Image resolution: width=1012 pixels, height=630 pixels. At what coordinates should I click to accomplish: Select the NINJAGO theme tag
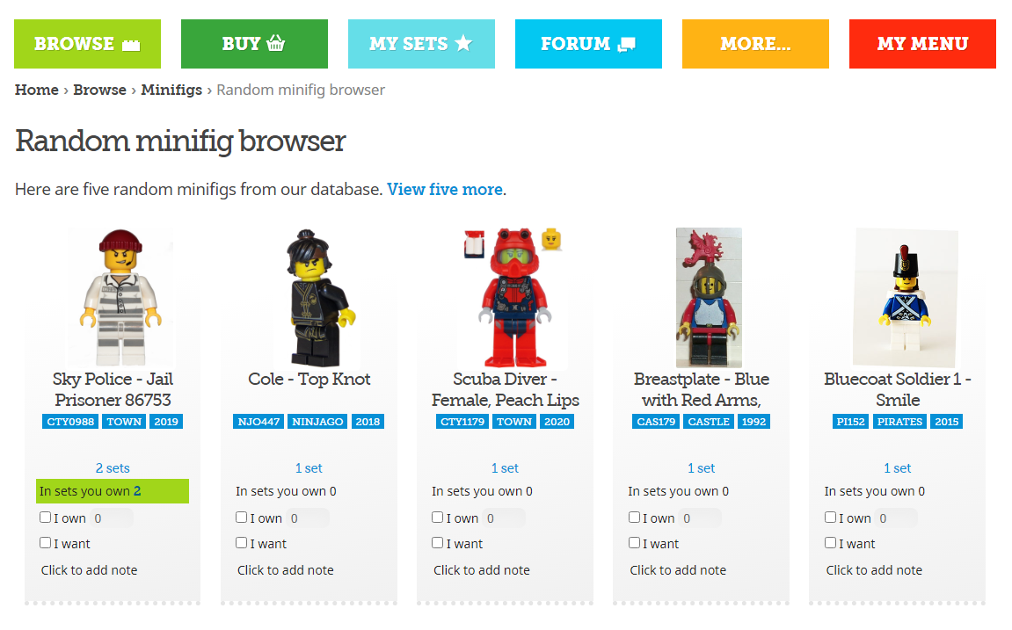pyautogui.click(x=317, y=422)
